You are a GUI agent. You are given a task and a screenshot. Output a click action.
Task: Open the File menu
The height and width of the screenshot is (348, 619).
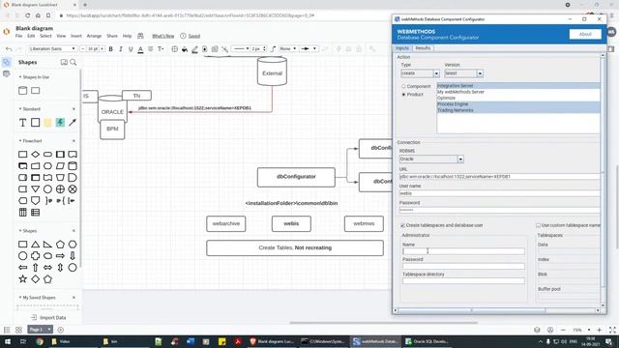pyautogui.click(x=18, y=36)
